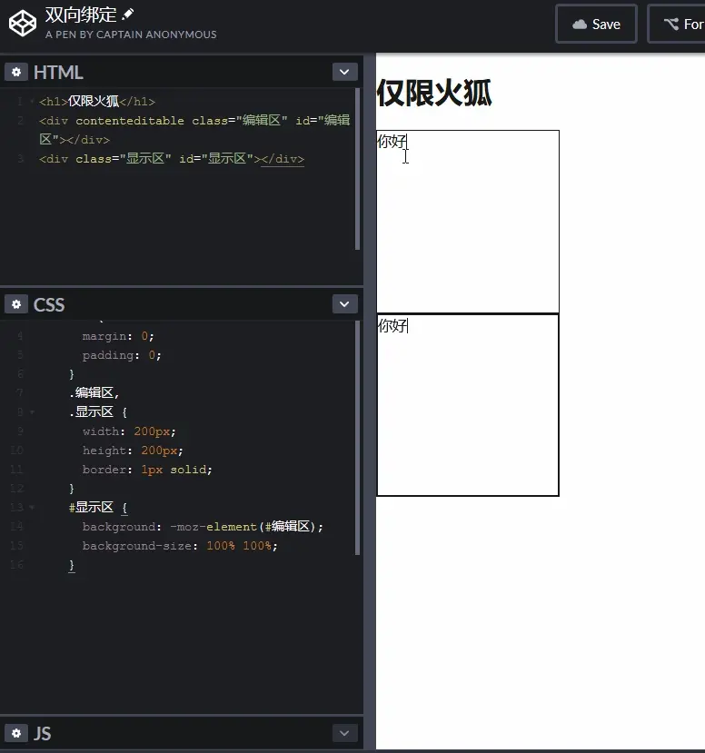Fold CSS .显示区 rule arrow

32,412
